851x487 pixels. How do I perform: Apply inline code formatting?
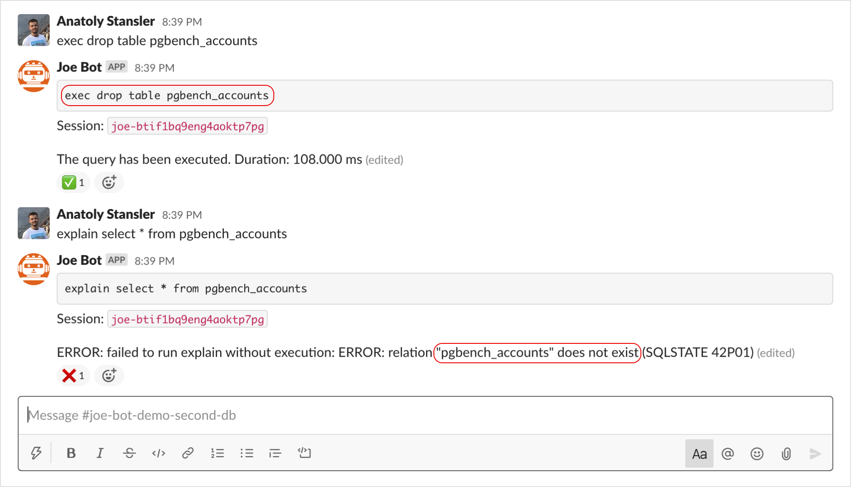click(158, 453)
